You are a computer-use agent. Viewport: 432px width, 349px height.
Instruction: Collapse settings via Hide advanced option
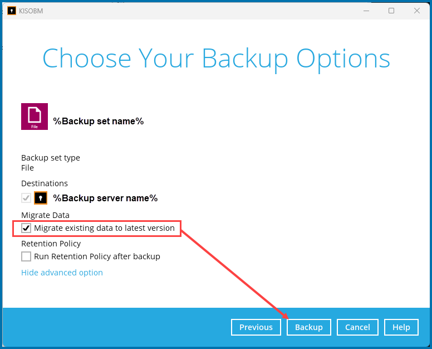coord(62,273)
